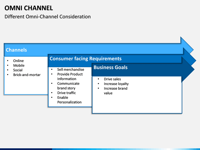Select the Drive sales bullet

112,79
